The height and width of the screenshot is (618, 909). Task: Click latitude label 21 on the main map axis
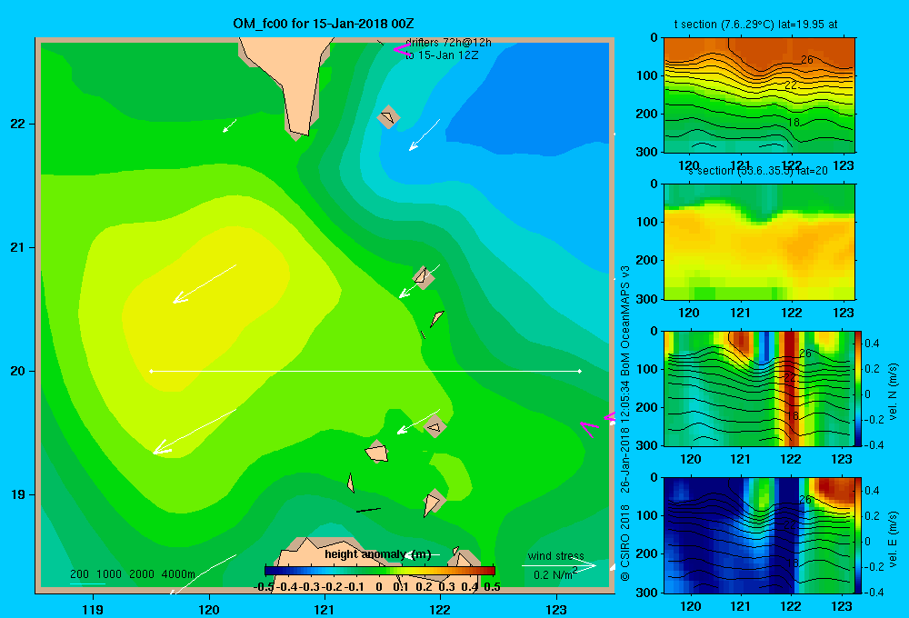18,247
